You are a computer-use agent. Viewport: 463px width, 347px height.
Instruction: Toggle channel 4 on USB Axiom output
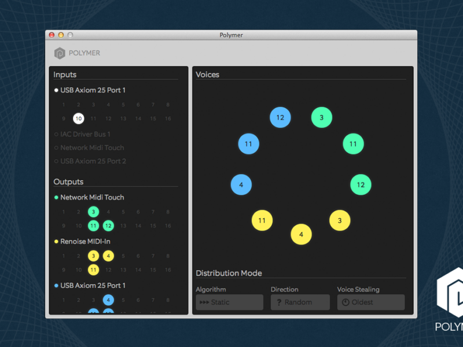point(108,300)
